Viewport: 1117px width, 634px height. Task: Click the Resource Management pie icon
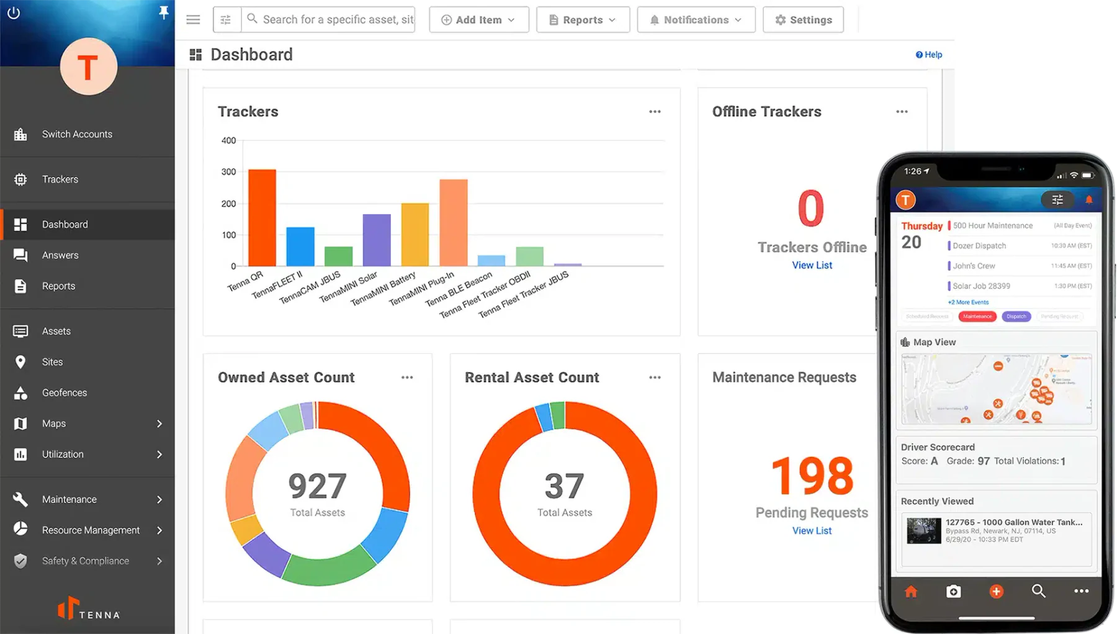[x=20, y=530]
